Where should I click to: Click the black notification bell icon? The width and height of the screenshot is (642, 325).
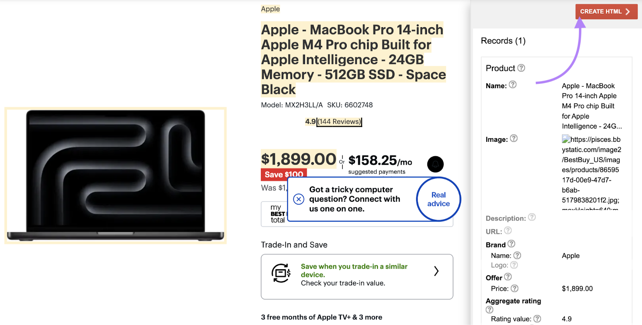pos(435,164)
